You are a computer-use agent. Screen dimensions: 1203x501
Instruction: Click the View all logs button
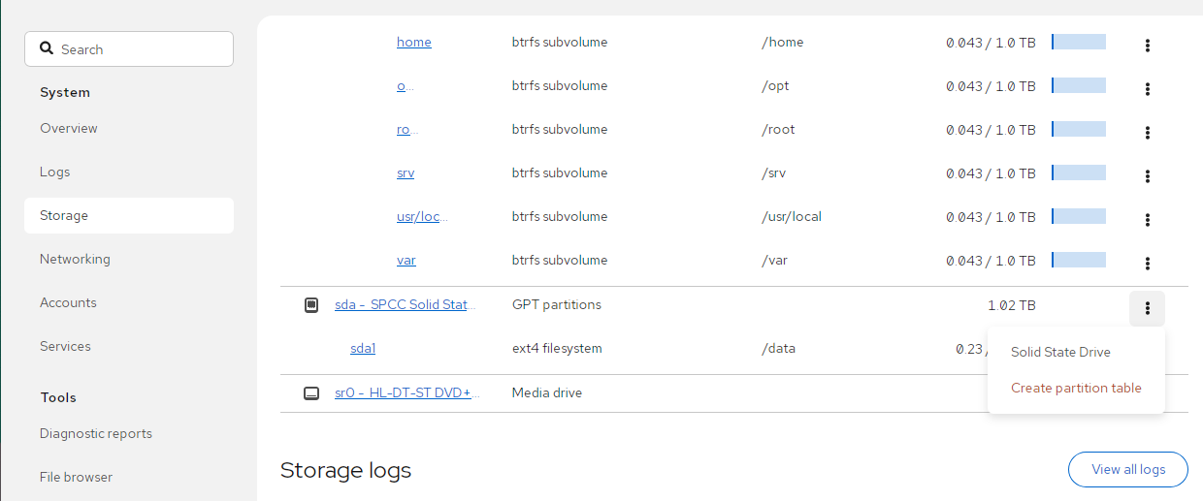click(x=1127, y=469)
